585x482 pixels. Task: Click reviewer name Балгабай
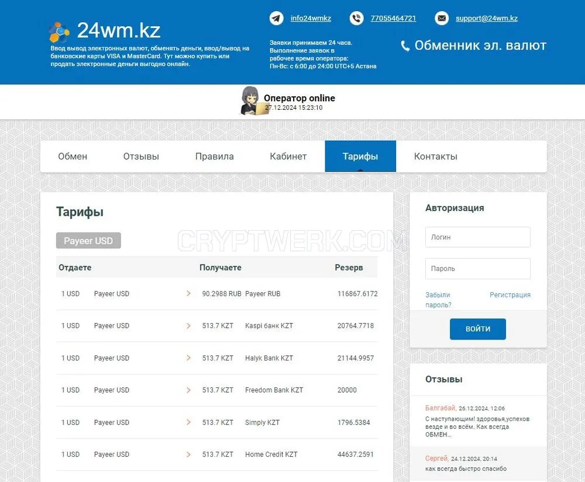point(441,408)
